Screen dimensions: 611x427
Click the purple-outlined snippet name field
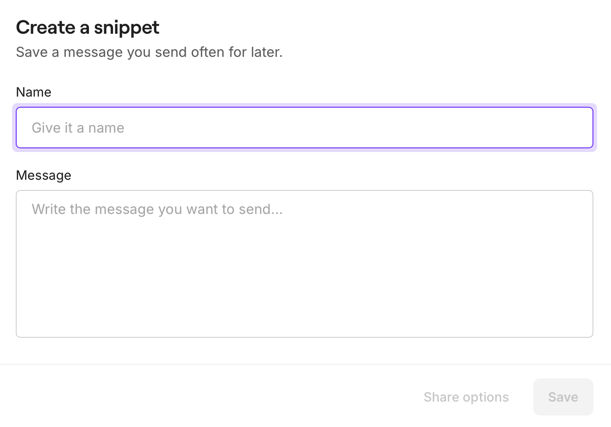(x=305, y=128)
